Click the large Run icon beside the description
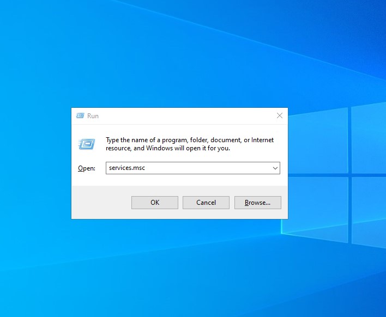The width and height of the screenshot is (386, 317). click(x=87, y=144)
